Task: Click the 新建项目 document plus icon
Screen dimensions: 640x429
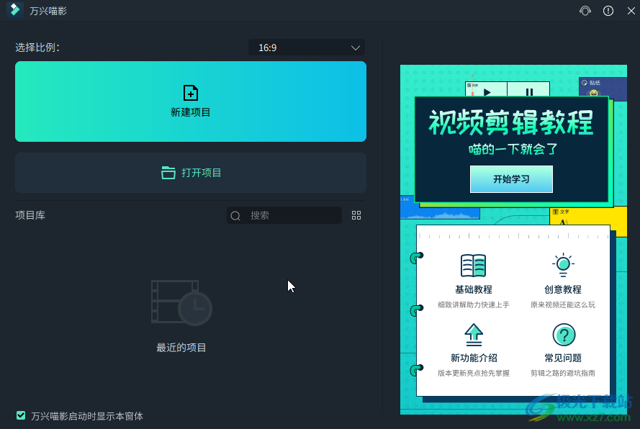Action: [x=191, y=93]
